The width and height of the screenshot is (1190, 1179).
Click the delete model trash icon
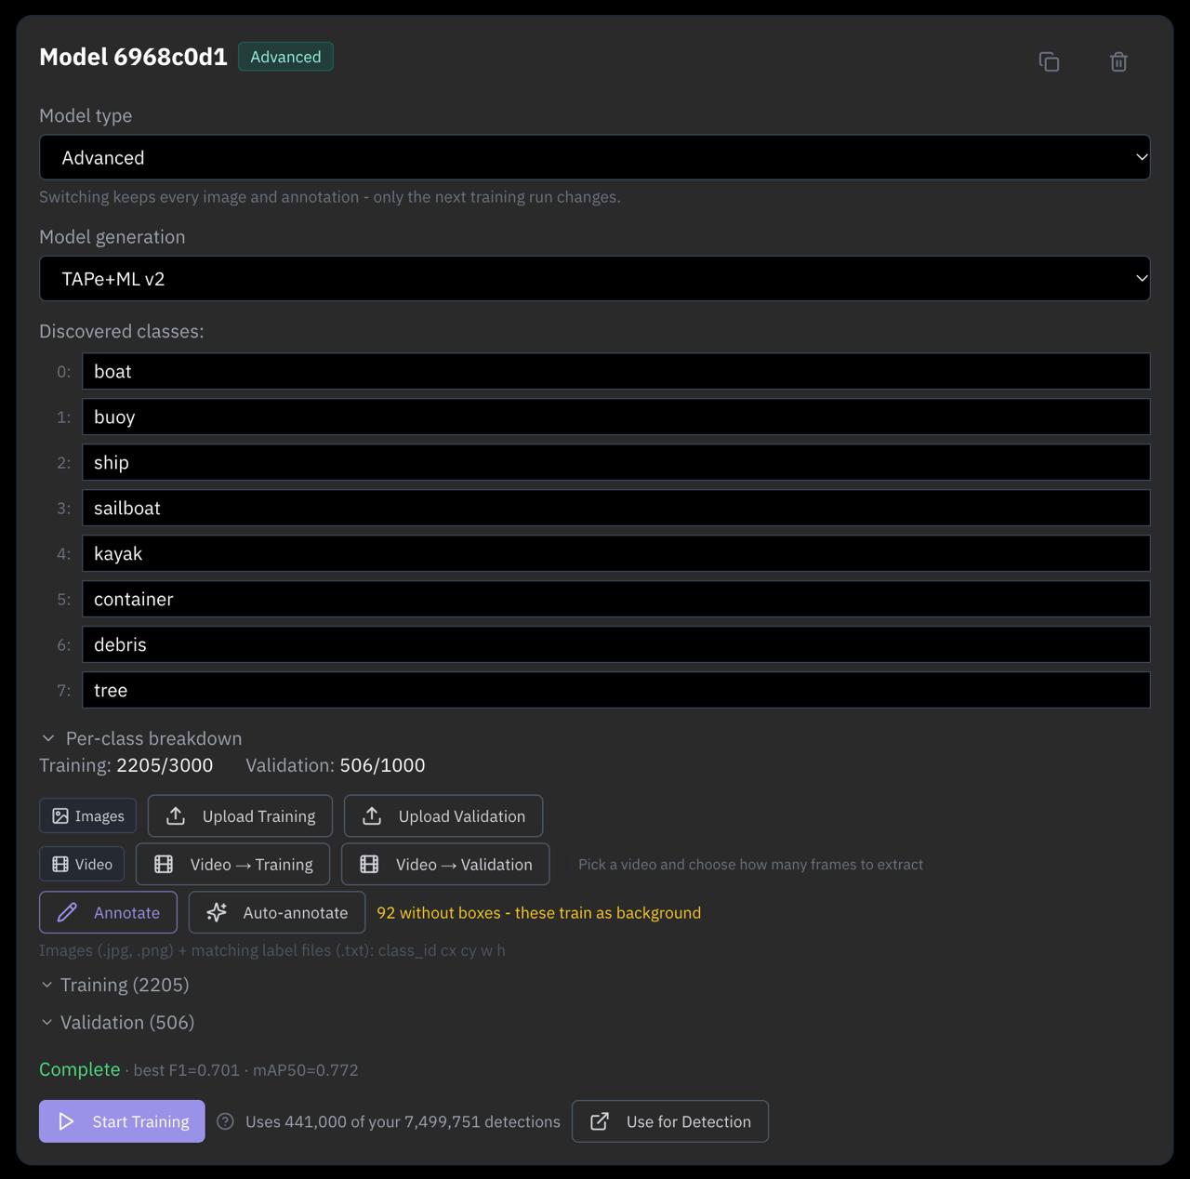[x=1118, y=61]
